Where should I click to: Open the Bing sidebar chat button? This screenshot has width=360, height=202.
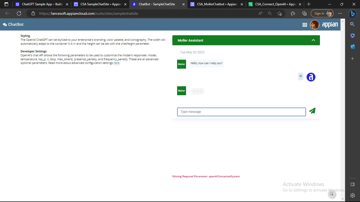coord(352,13)
